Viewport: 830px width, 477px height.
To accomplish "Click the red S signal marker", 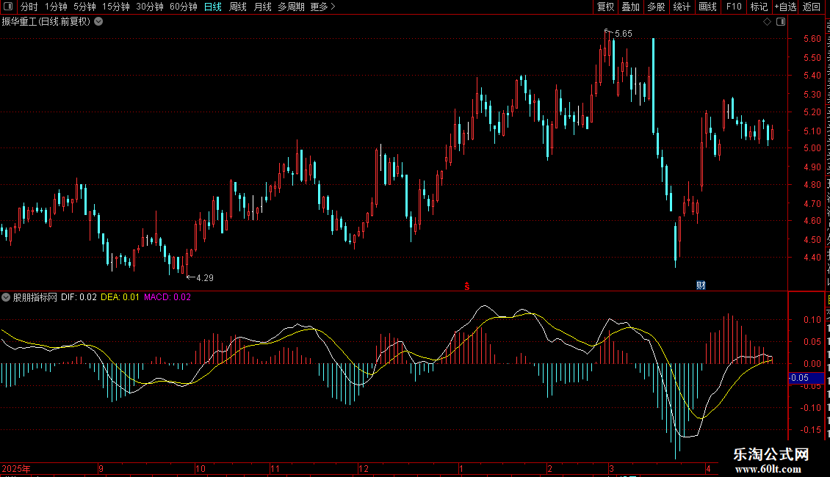I will click(467, 286).
